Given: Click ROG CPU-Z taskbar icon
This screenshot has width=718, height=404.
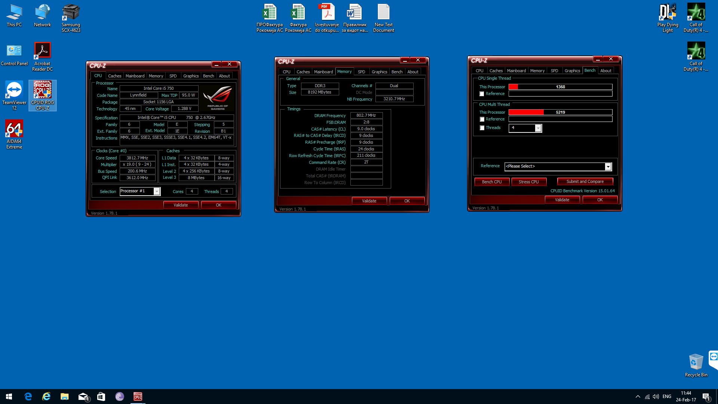Looking at the screenshot, I should tap(138, 397).
